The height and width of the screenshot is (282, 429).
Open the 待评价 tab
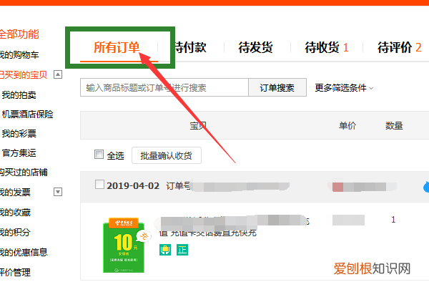[399, 47]
